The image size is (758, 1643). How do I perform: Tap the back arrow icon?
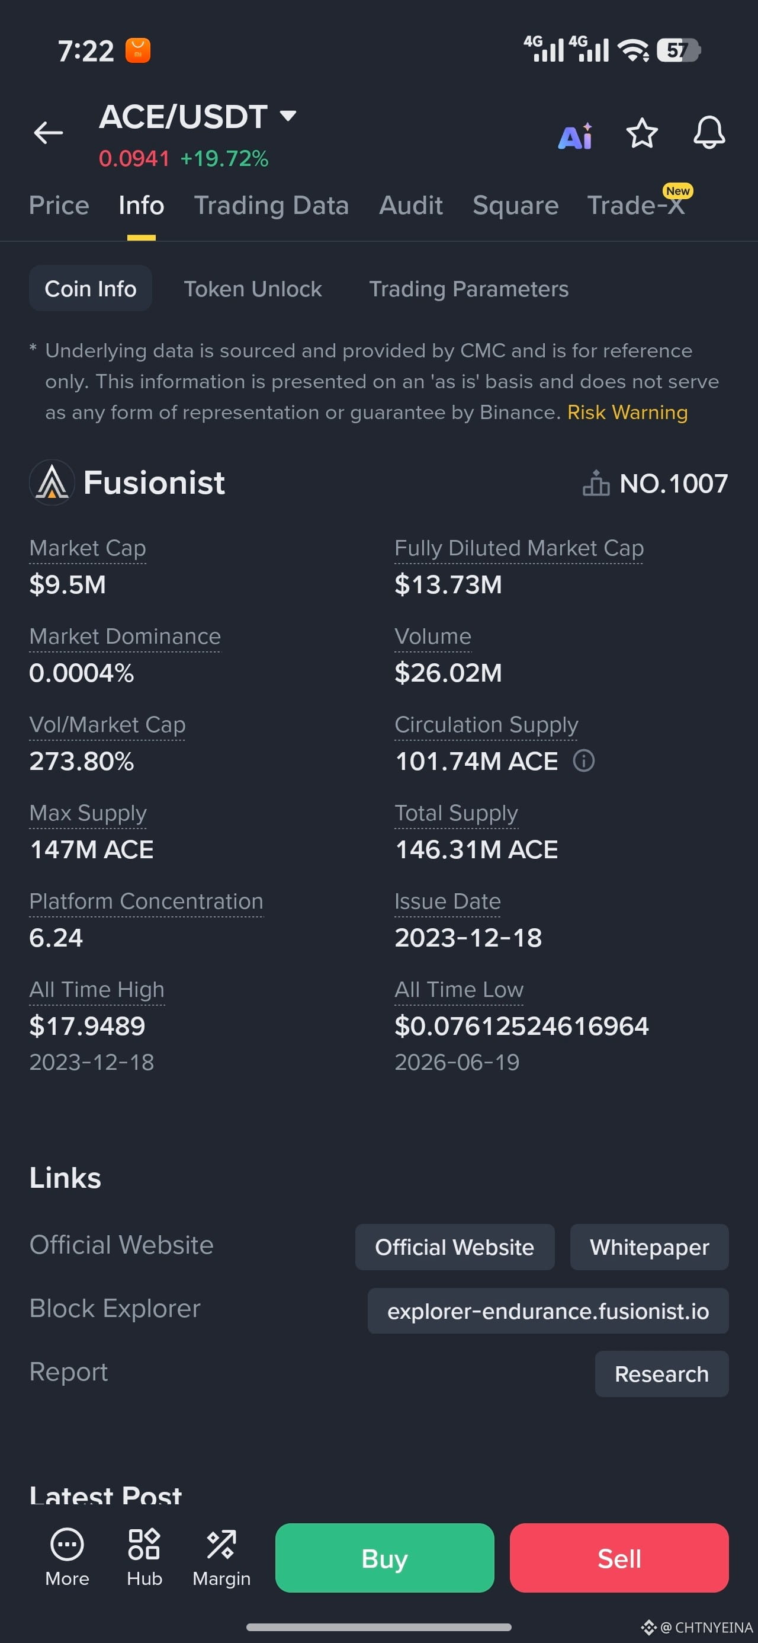49,133
